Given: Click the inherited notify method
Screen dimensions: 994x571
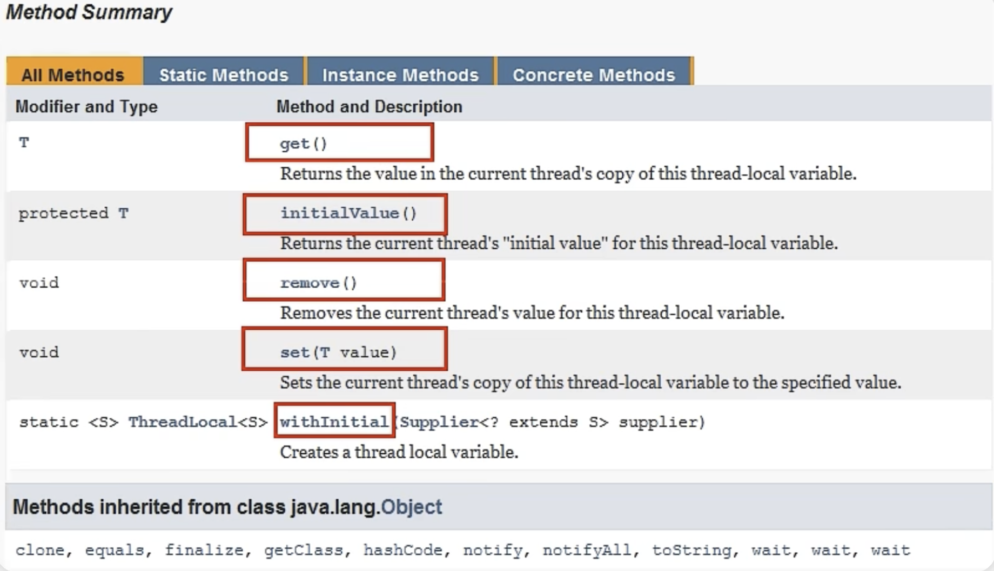Looking at the screenshot, I should pyautogui.click(x=492, y=550).
